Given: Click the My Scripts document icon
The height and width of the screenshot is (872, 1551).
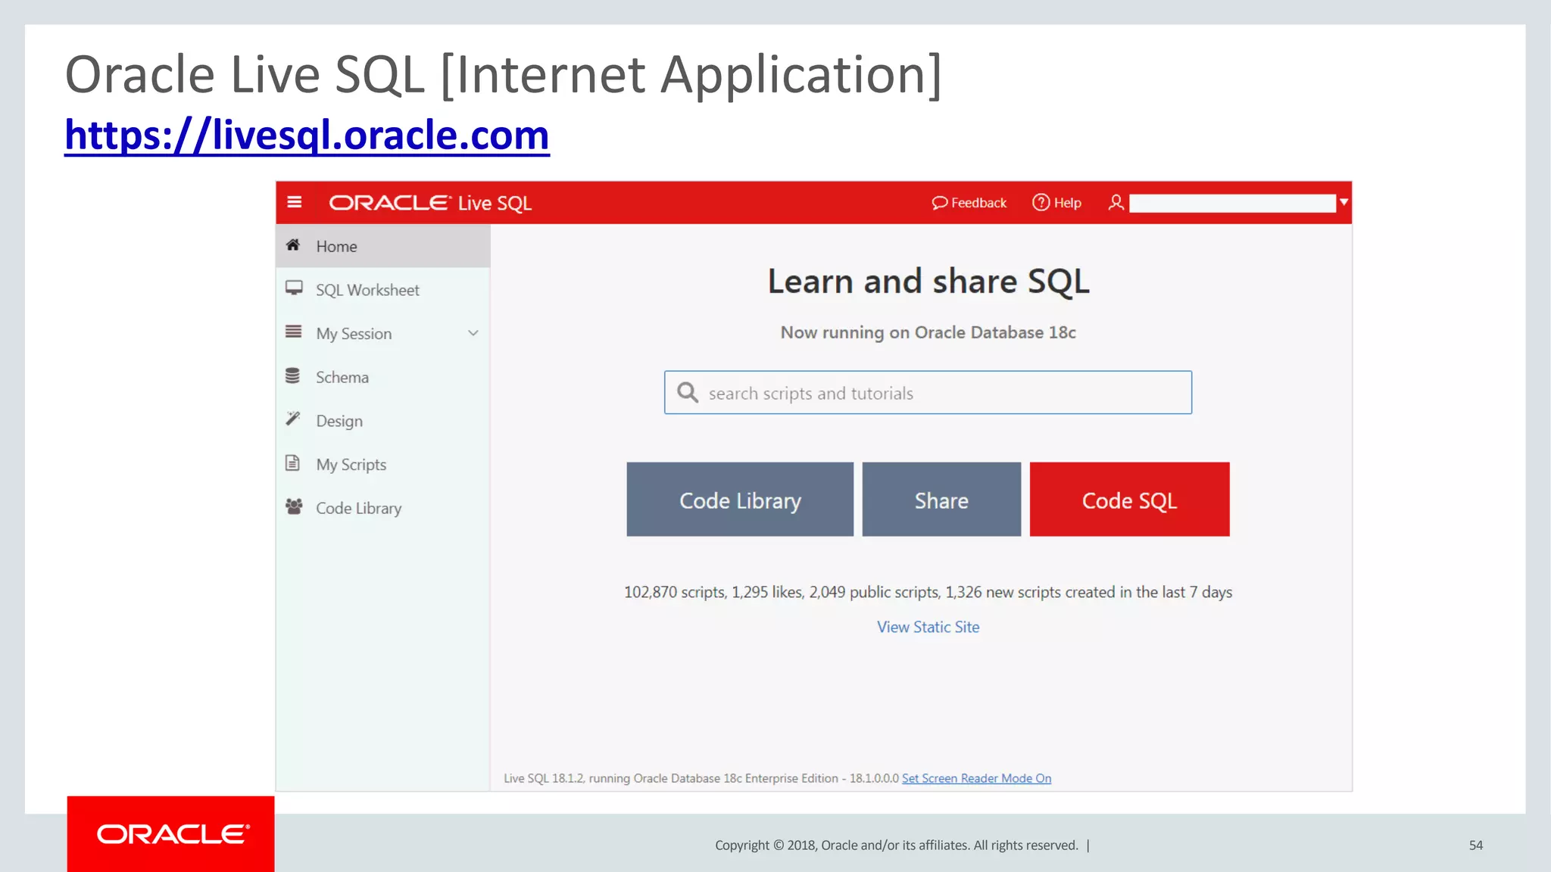Looking at the screenshot, I should (292, 462).
